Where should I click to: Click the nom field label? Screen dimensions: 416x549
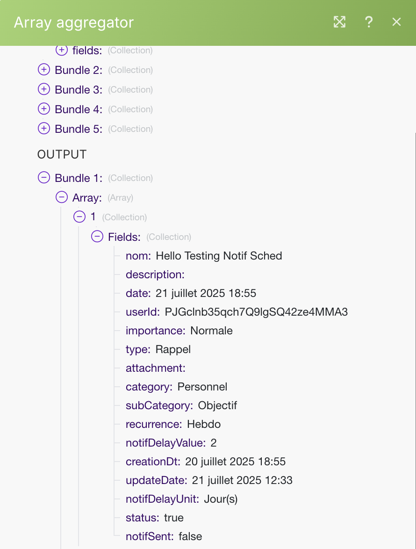click(138, 256)
